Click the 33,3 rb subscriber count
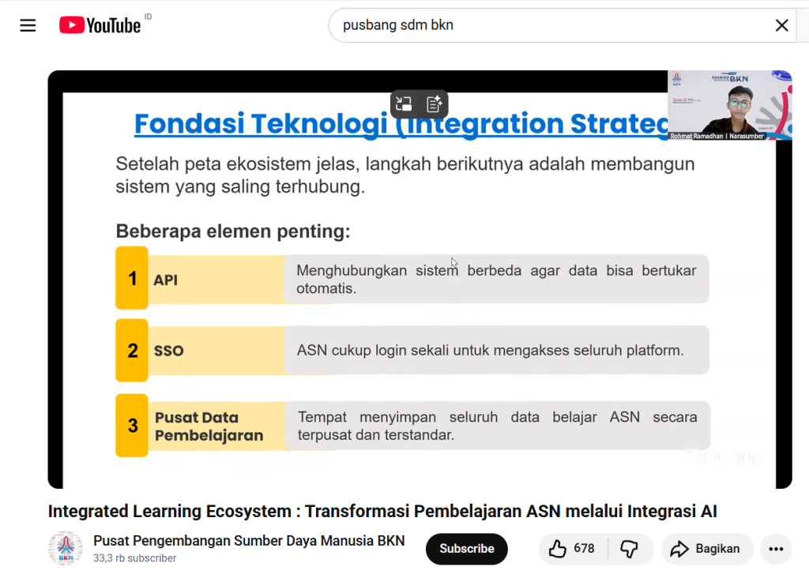809x574 pixels. click(x=134, y=558)
